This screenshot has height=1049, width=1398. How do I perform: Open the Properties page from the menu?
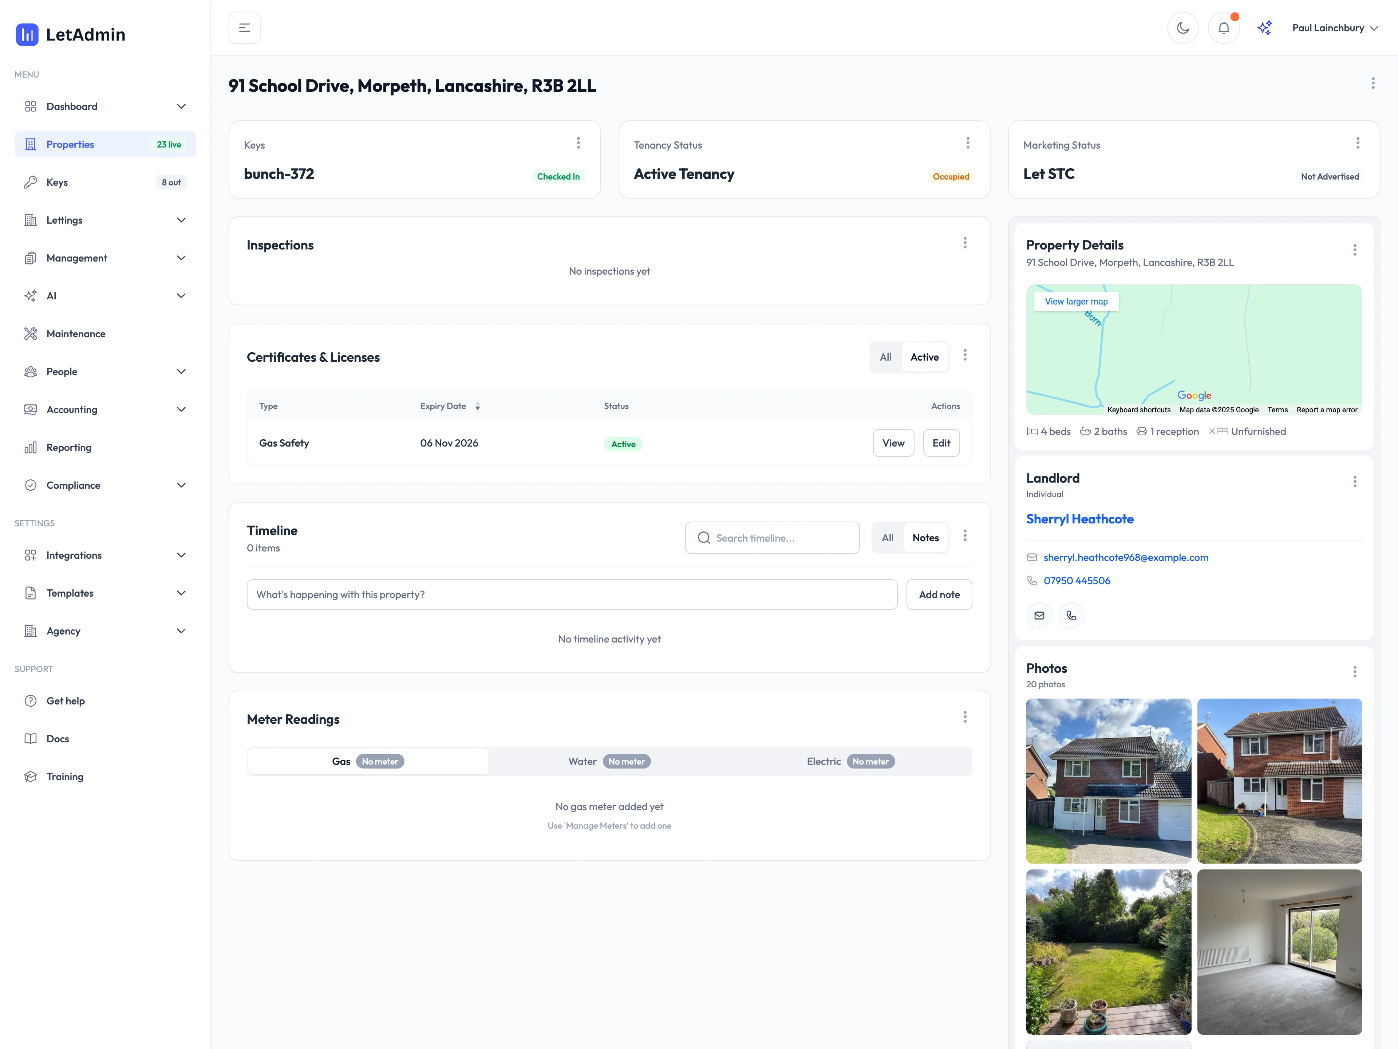tap(71, 144)
